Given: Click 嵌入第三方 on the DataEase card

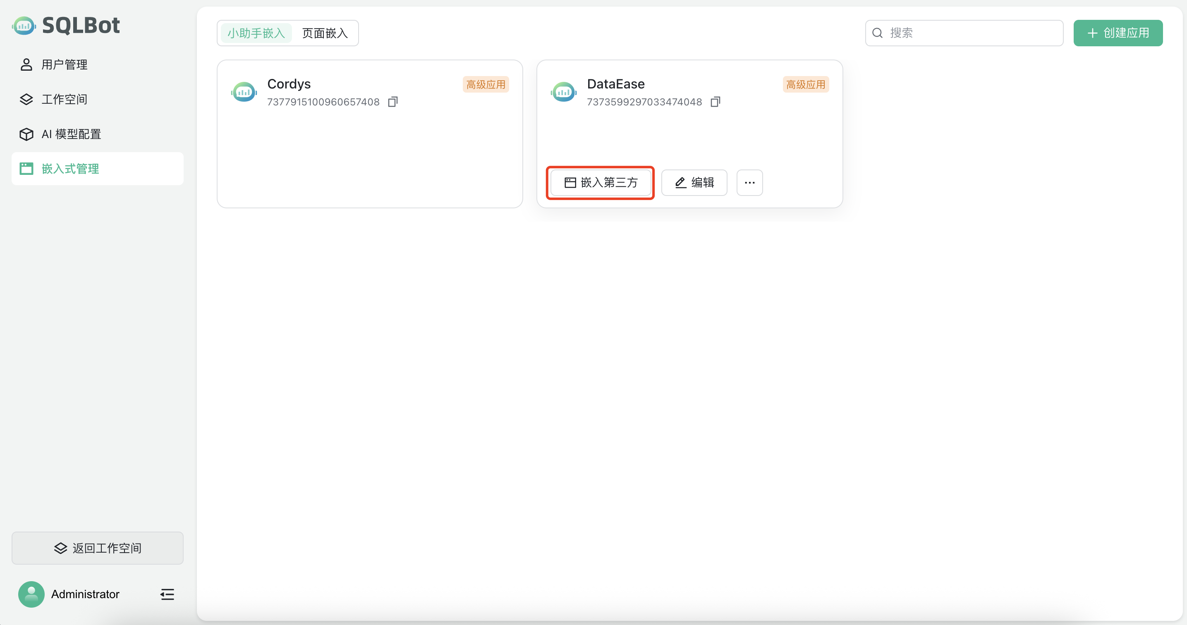Looking at the screenshot, I should point(601,182).
